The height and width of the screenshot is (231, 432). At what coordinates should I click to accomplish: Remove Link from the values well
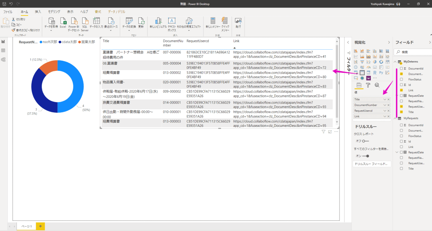coord(388,117)
